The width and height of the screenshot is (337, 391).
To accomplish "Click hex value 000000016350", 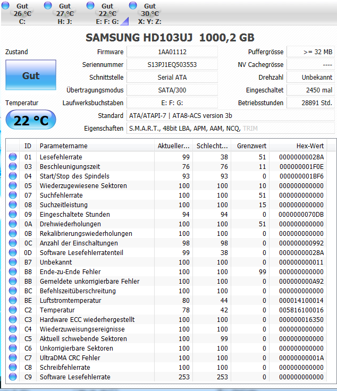I will [301, 319].
